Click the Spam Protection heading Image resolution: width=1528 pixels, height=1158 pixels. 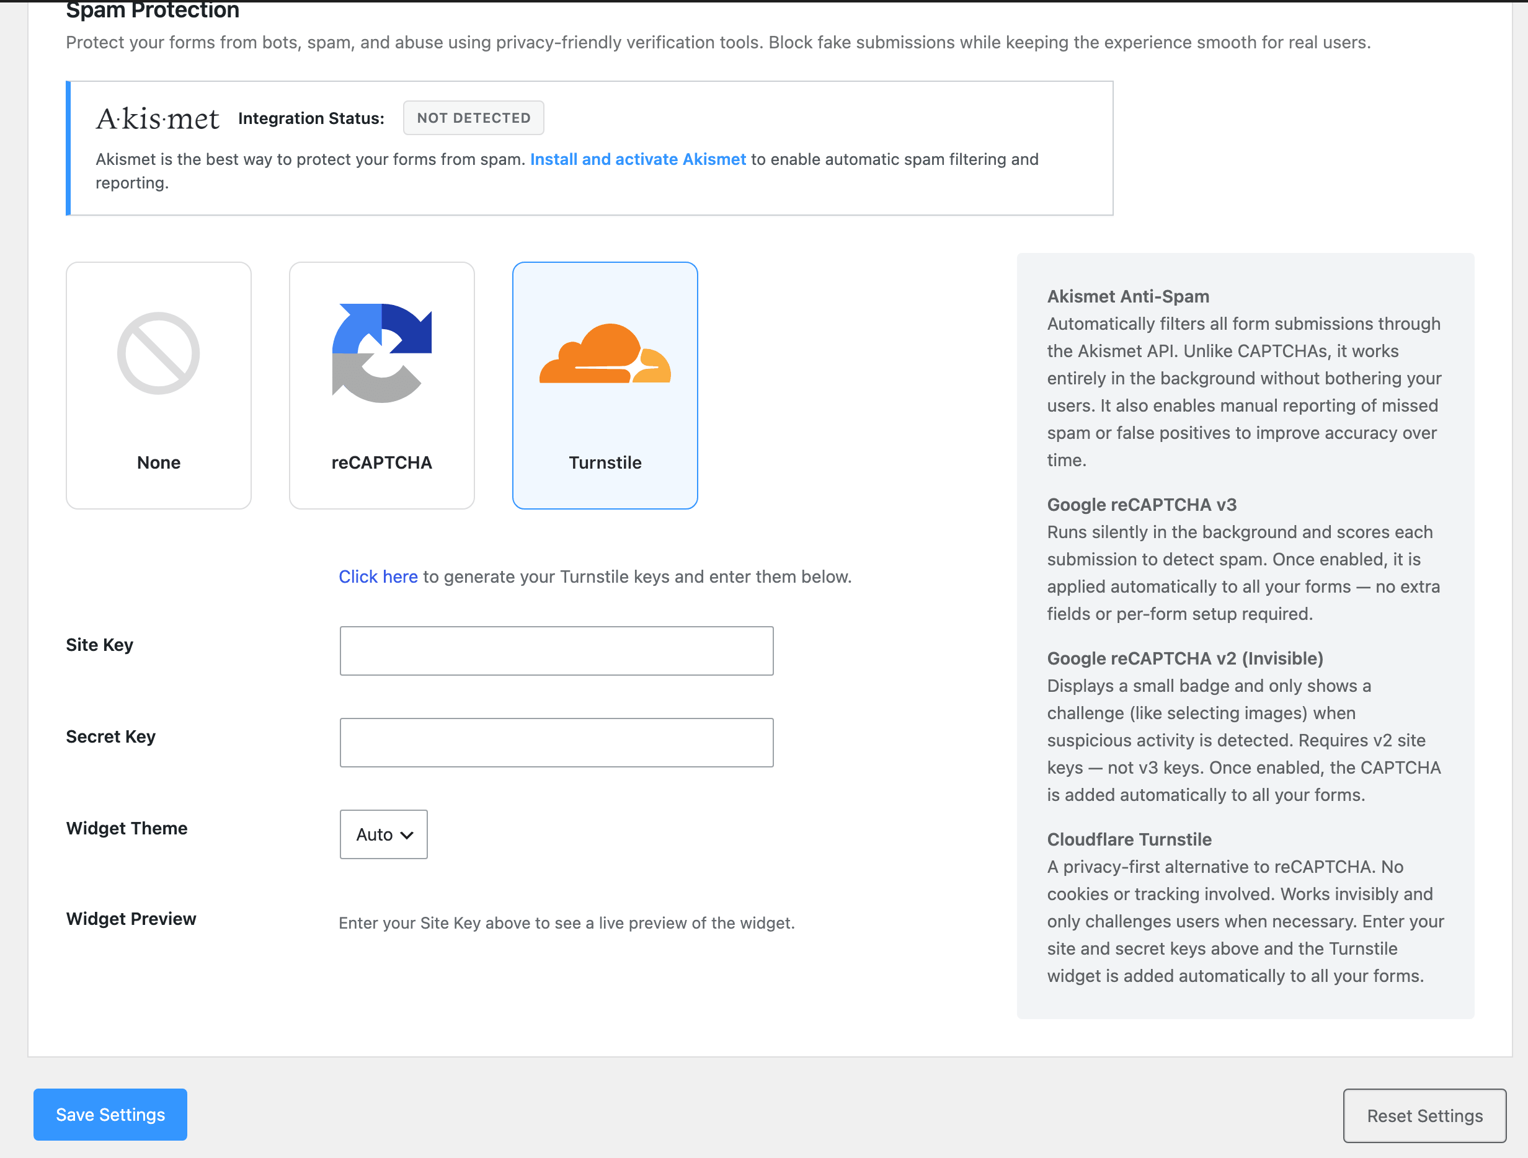click(153, 11)
